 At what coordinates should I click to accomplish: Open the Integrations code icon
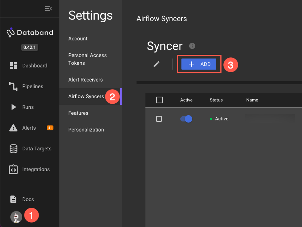pyautogui.click(x=13, y=169)
